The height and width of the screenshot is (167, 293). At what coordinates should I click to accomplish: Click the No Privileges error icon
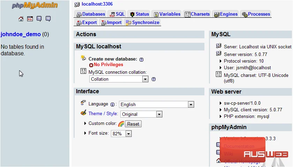coord(91,65)
